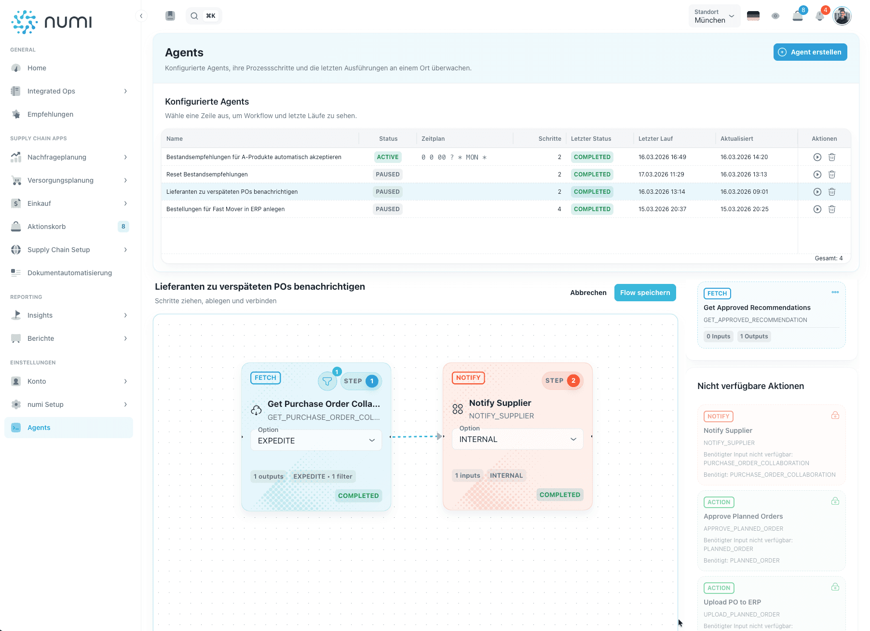Go to Empfehlungen in the sidebar

click(x=50, y=114)
